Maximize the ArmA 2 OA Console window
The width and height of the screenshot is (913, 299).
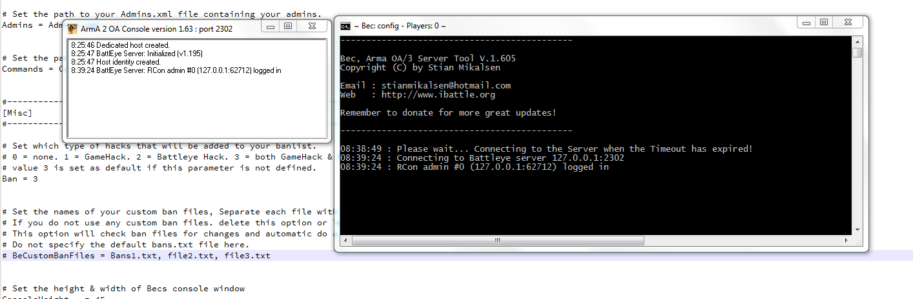click(288, 26)
